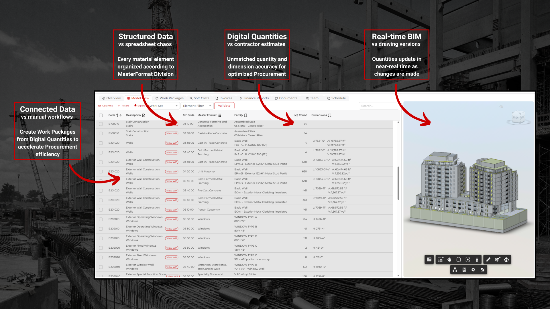The image size is (550, 309).
Task: Check the B202030 Exterior Window Wall checkbox
Action: [x=101, y=267]
